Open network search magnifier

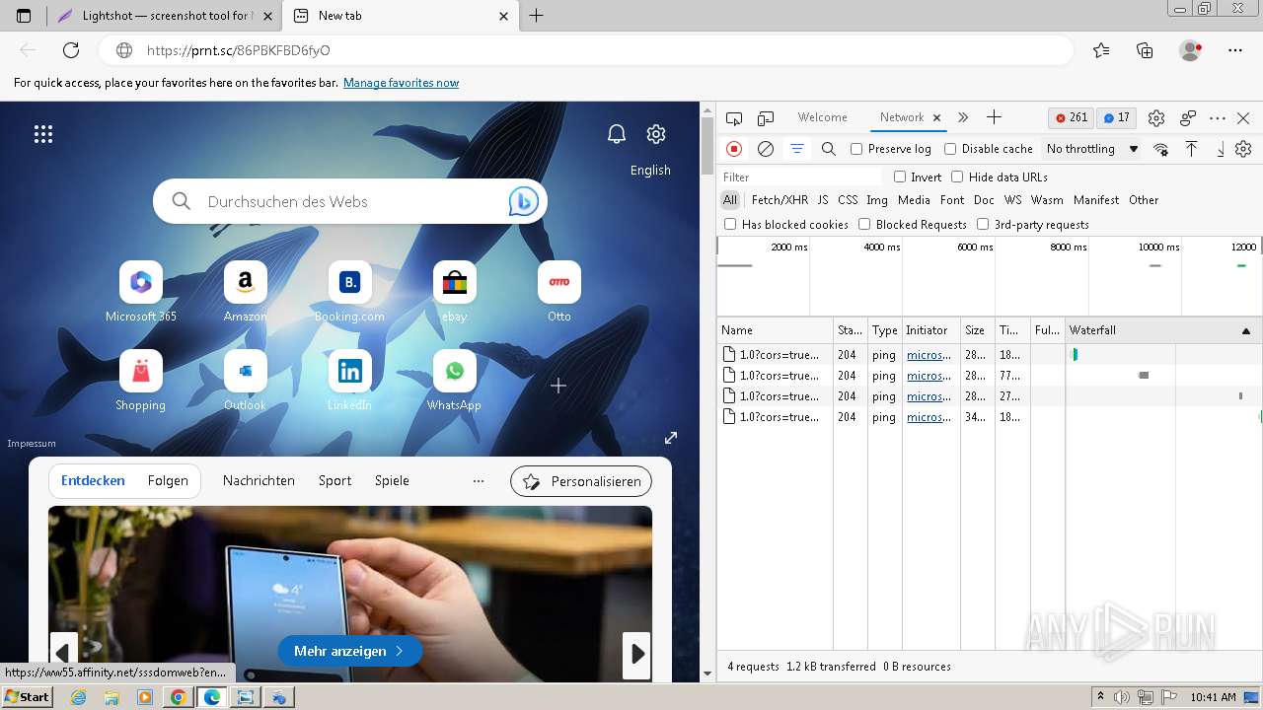pos(829,149)
